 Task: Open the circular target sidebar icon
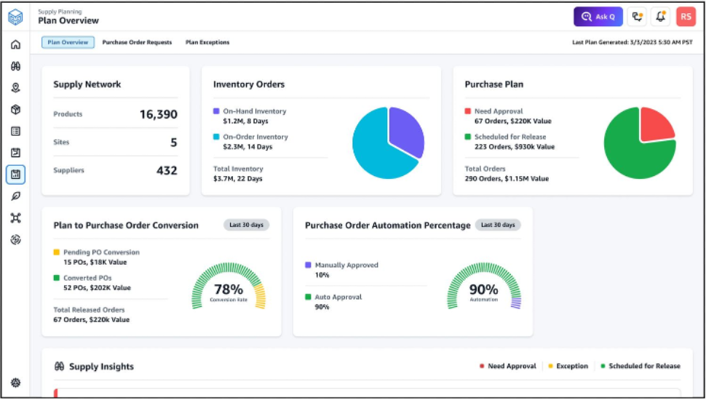click(16, 239)
